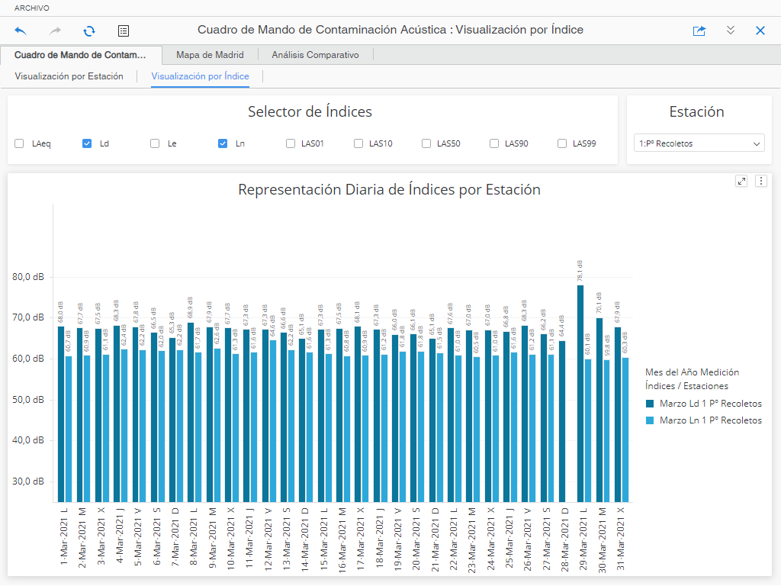Click the redo forward arrow icon
This screenshot has height=586, width=781.
click(x=55, y=31)
